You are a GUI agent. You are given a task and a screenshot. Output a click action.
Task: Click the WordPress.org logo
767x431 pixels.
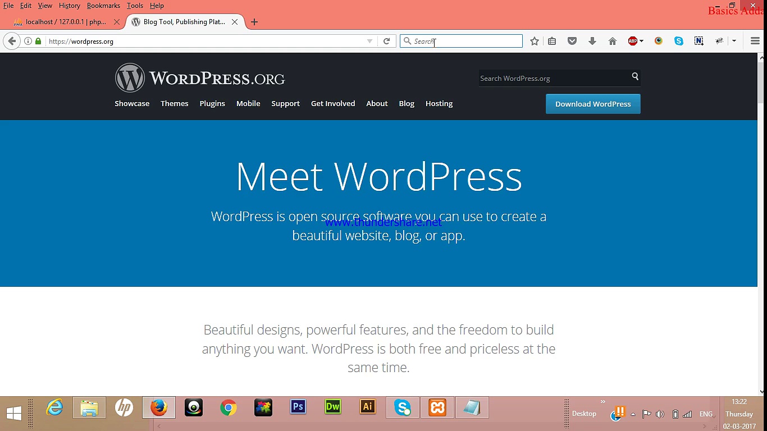tap(200, 78)
